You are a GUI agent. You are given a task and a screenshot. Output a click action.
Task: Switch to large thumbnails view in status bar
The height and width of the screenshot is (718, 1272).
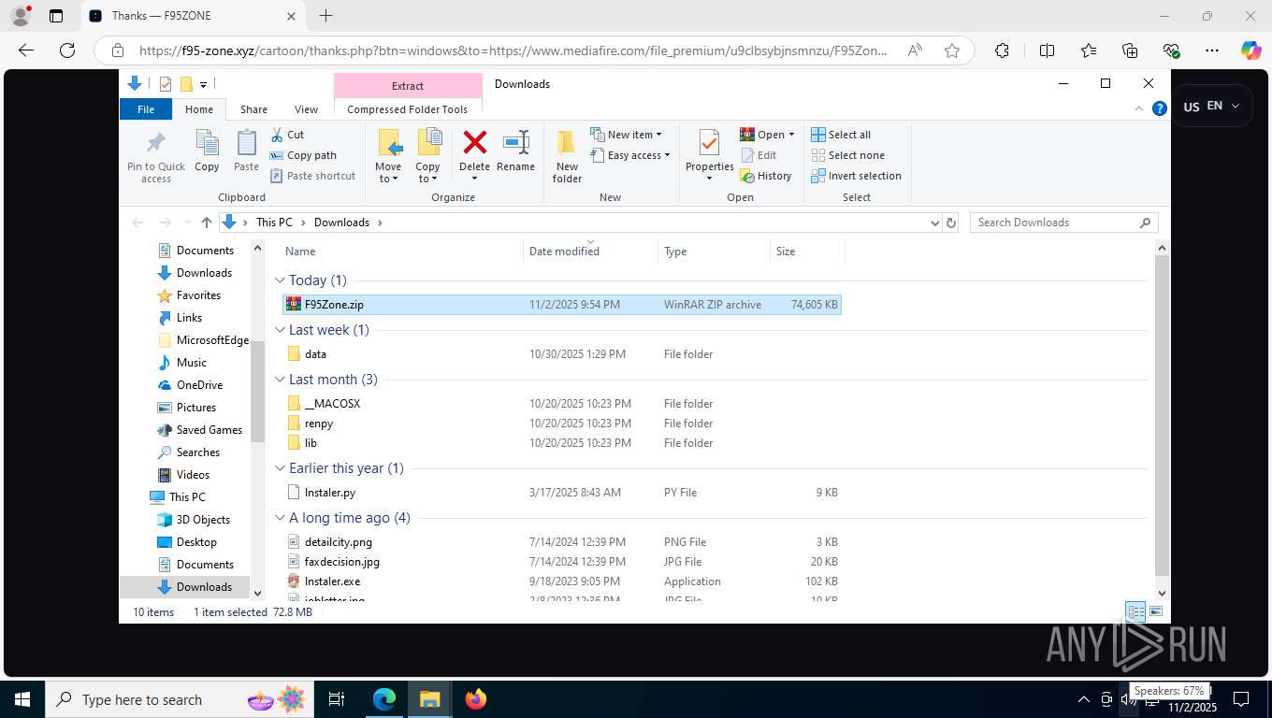click(x=1157, y=612)
